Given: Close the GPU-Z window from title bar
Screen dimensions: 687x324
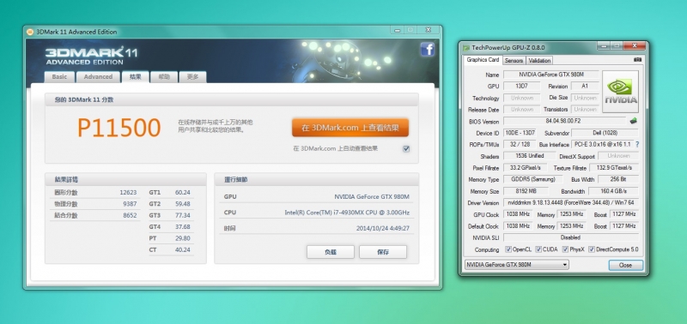Looking at the screenshot, I should point(634,45).
